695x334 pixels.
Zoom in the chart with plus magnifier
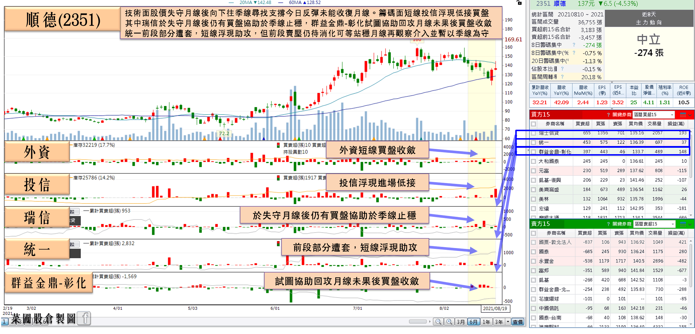[449, 322]
